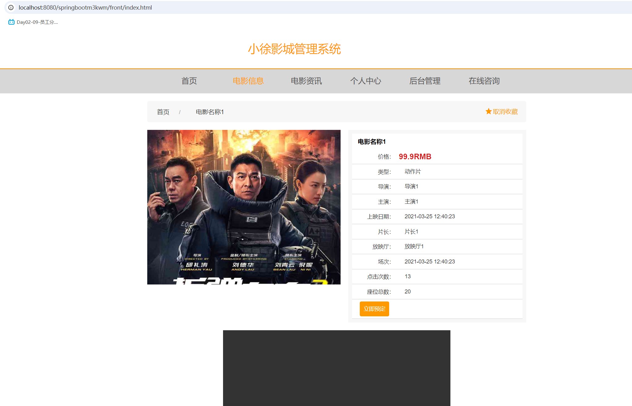Click the 小徐影城管理系统 site title
This screenshot has height=406, width=632.
(x=294, y=49)
